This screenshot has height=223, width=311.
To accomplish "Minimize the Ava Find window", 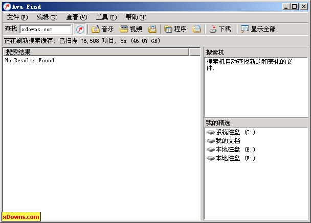I will 286,7.
